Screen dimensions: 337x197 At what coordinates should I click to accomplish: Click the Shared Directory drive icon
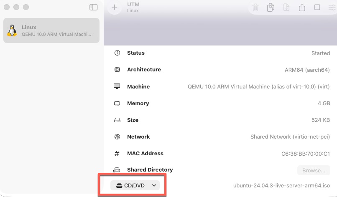point(117,170)
